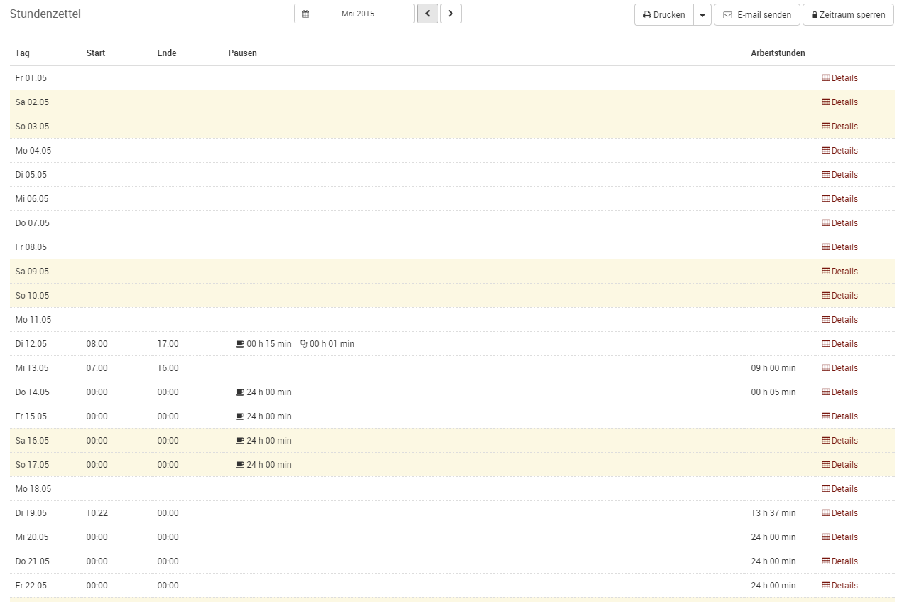Open Details for Fr 01.05
The height and width of the screenshot is (602, 902).
(840, 78)
